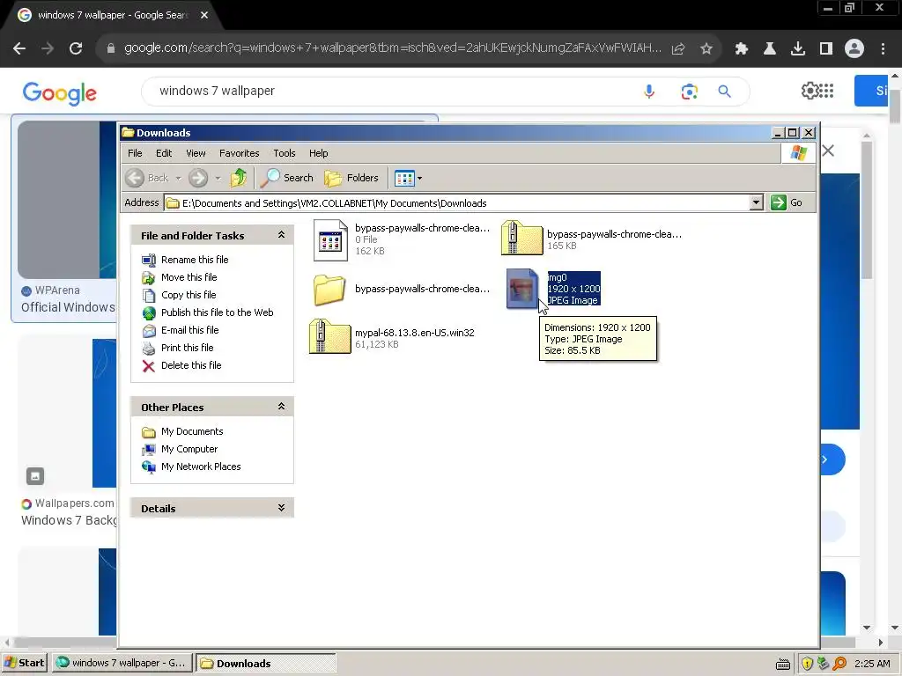Click Publish this file to the Web

coord(217,312)
